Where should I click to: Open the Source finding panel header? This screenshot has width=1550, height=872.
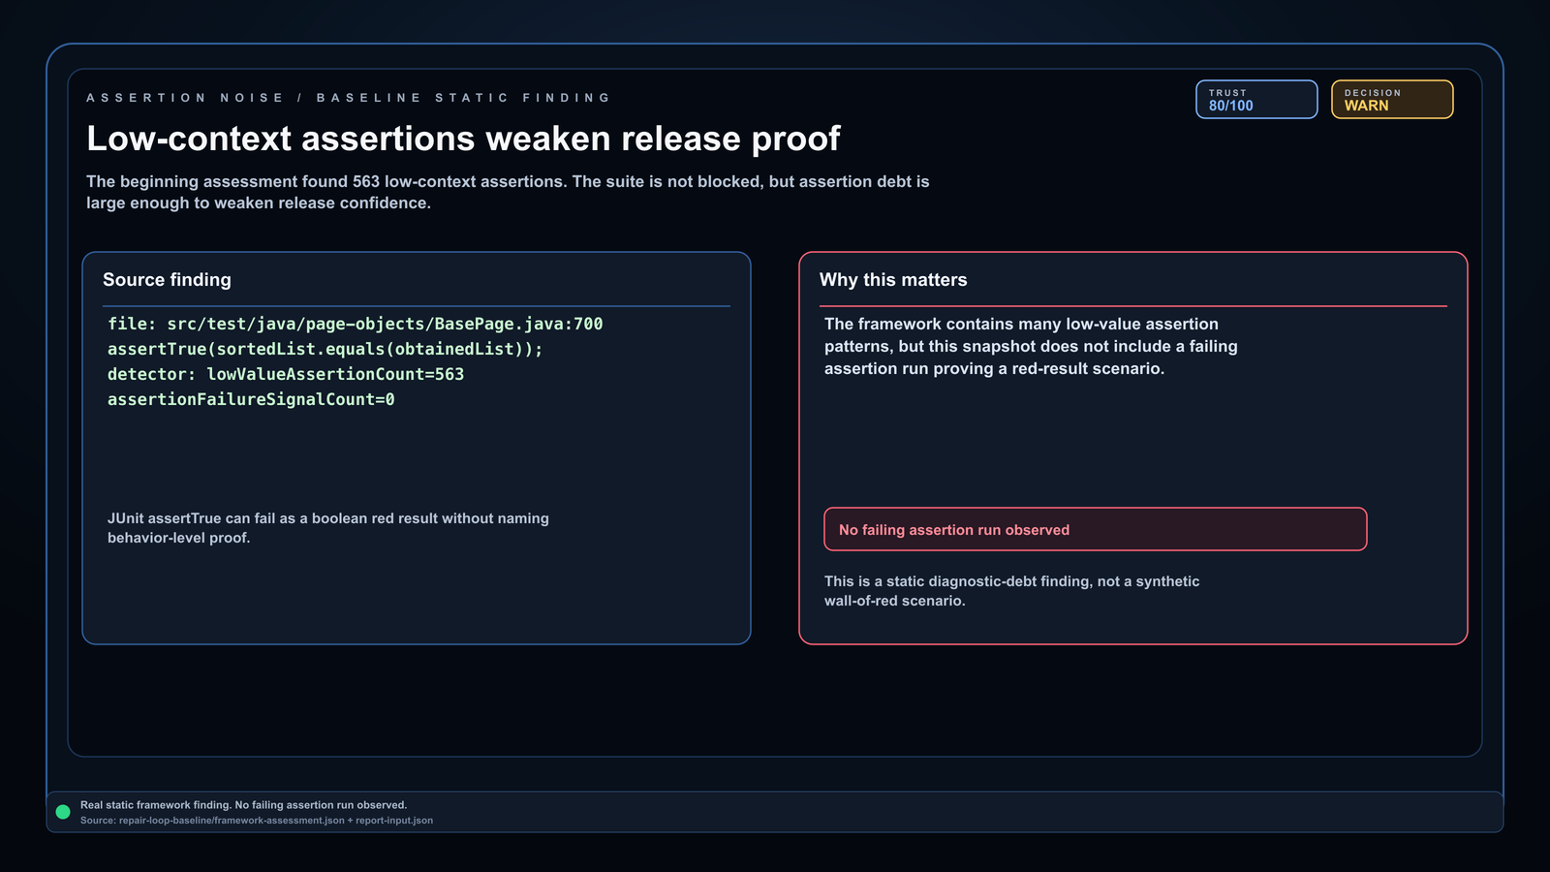pyautogui.click(x=167, y=280)
